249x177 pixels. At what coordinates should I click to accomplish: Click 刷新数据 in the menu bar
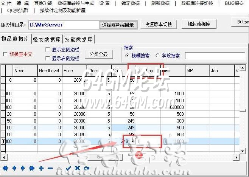(x=160, y=3)
